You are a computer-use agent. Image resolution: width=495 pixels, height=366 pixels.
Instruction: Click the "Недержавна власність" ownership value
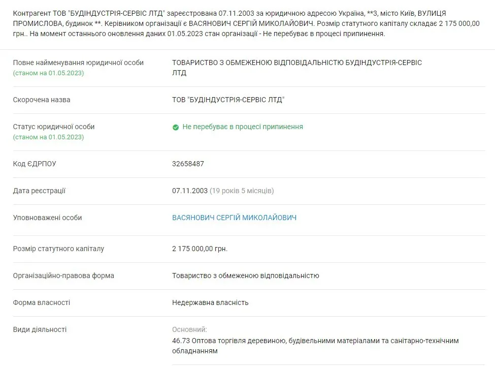[210, 302]
